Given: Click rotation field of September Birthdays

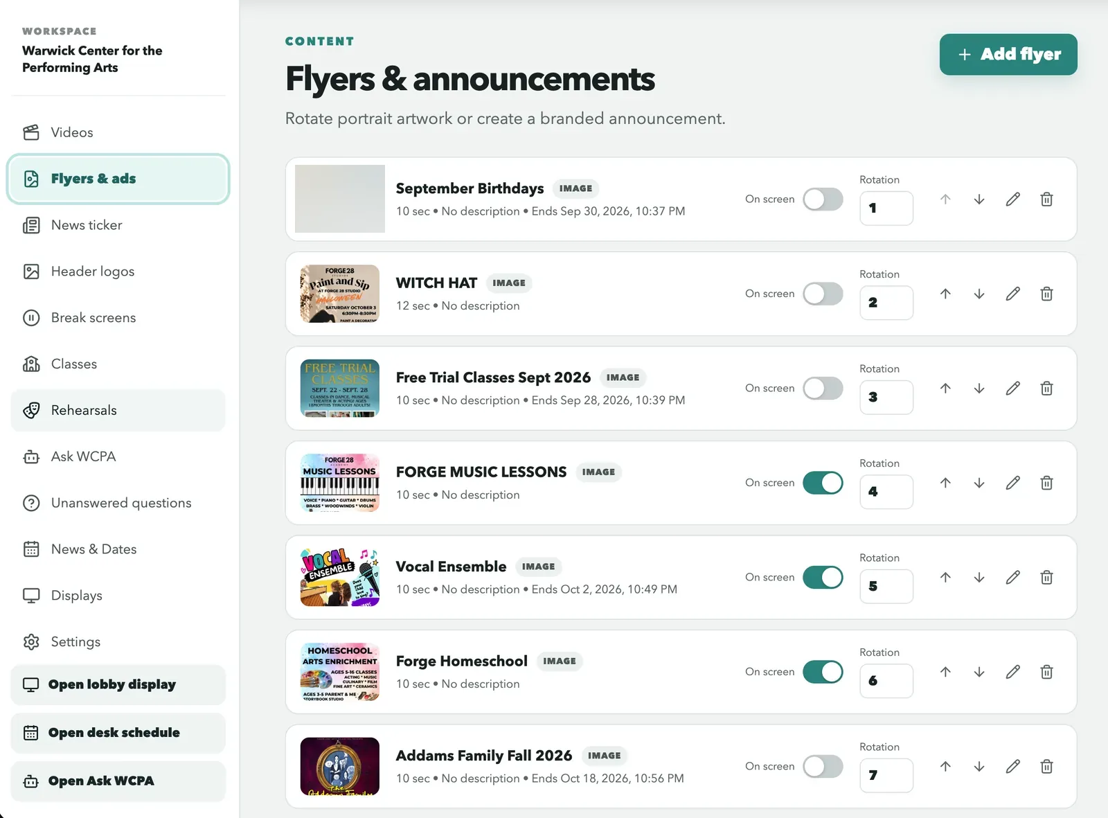Looking at the screenshot, I should [x=886, y=208].
